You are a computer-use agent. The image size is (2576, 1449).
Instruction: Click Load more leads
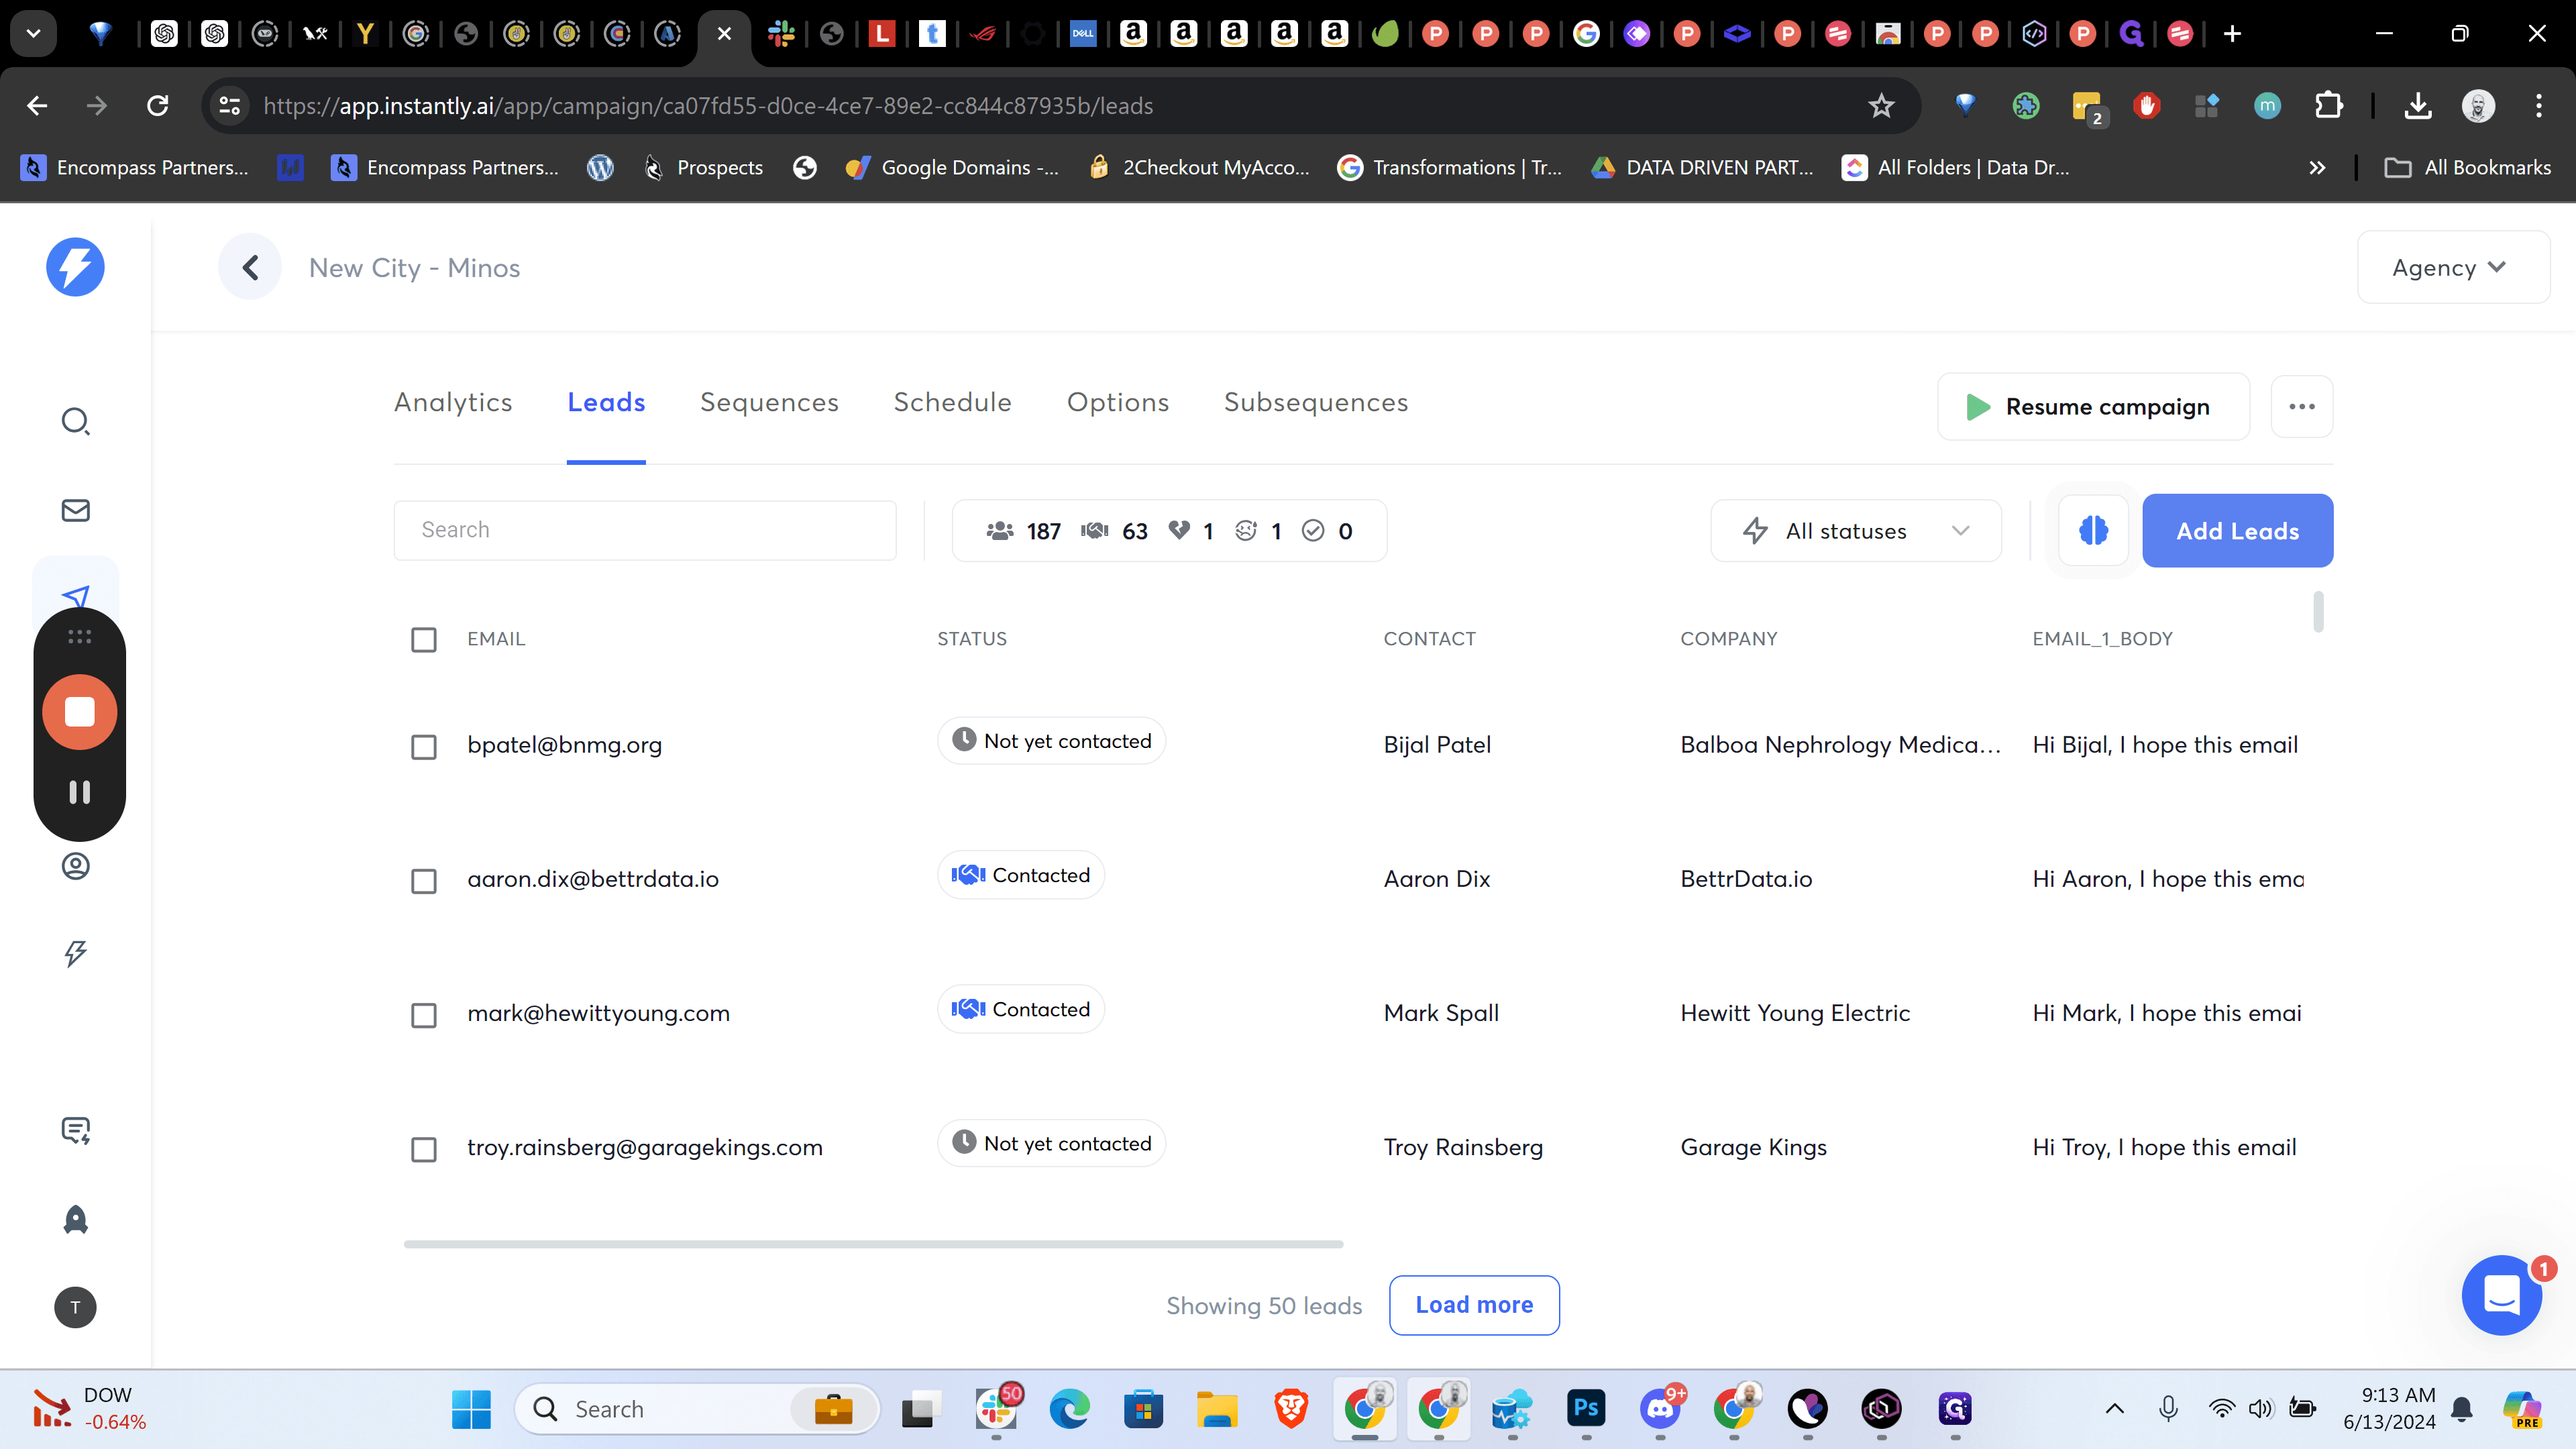point(1474,1304)
